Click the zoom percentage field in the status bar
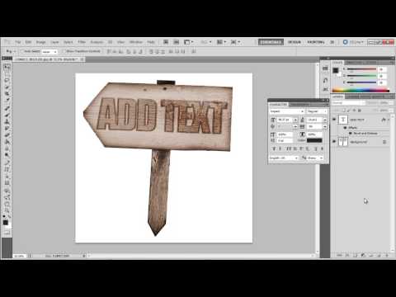 20,256
